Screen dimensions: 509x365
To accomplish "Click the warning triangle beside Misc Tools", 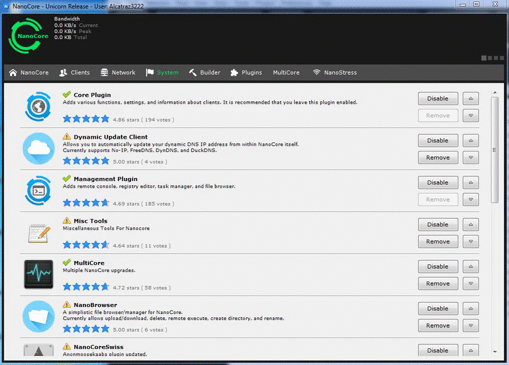I will point(67,220).
